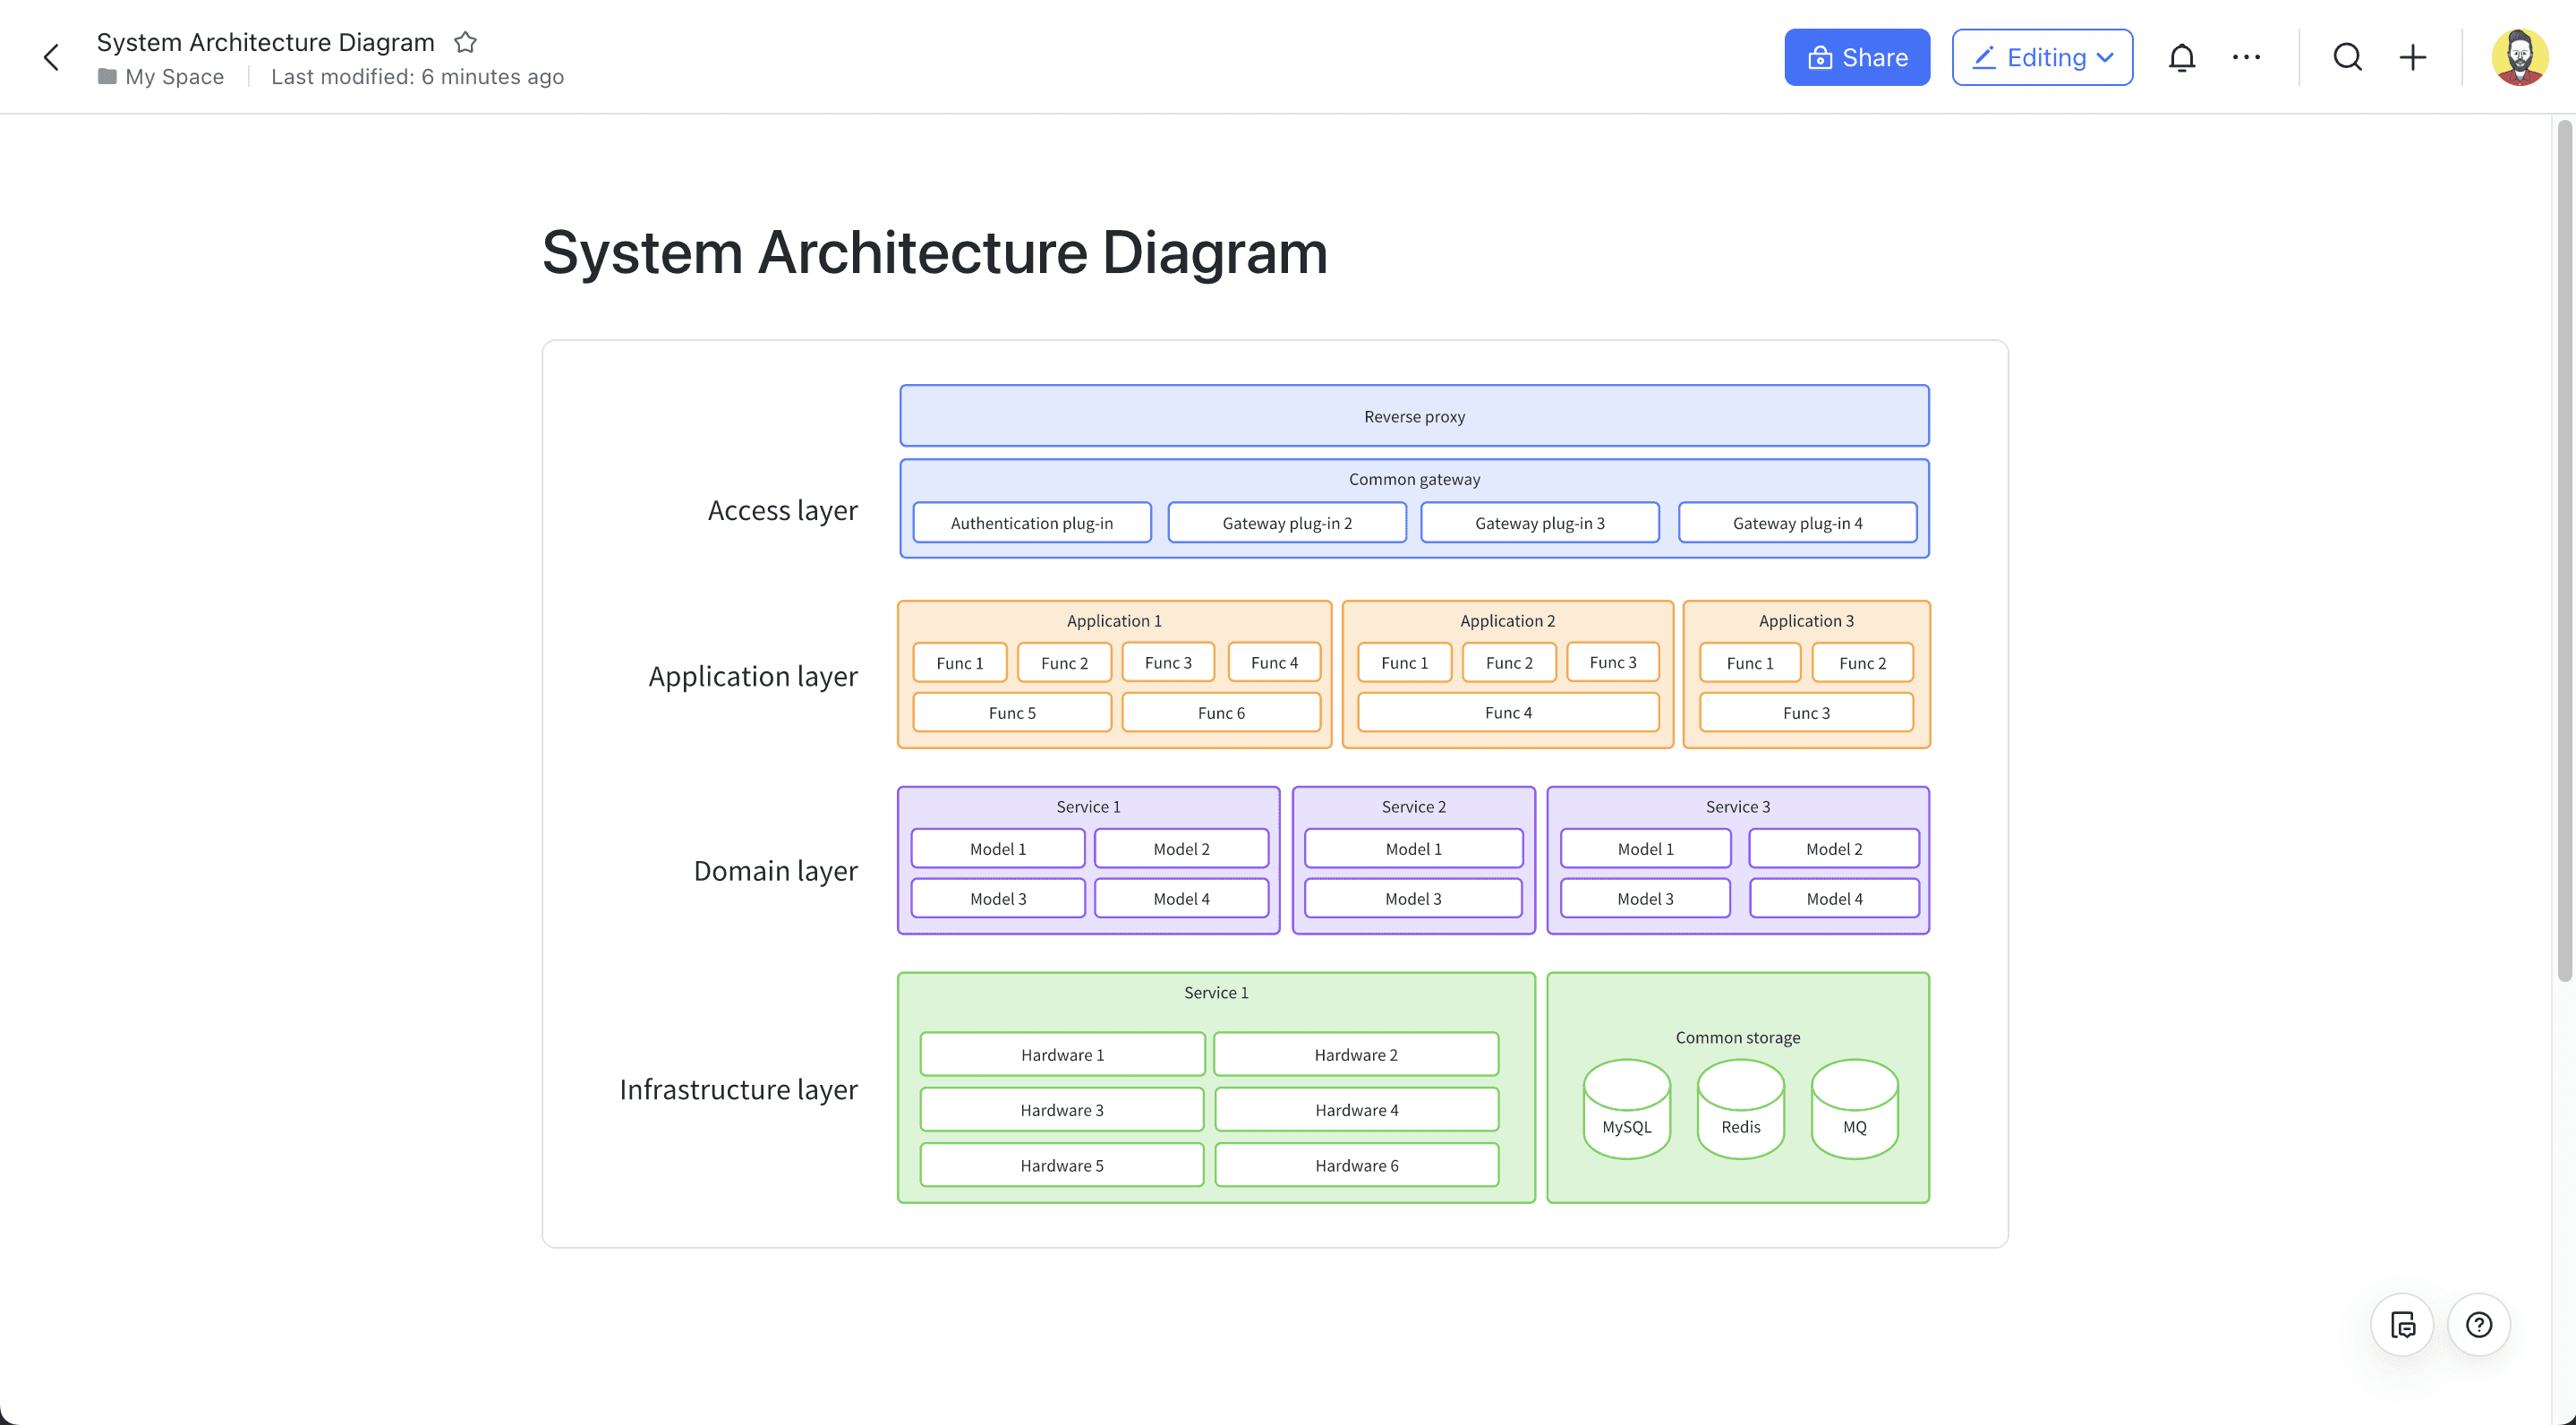The height and width of the screenshot is (1425, 2576).
Task: Click the document title to rename it
Action: pyautogui.click(x=265, y=42)
